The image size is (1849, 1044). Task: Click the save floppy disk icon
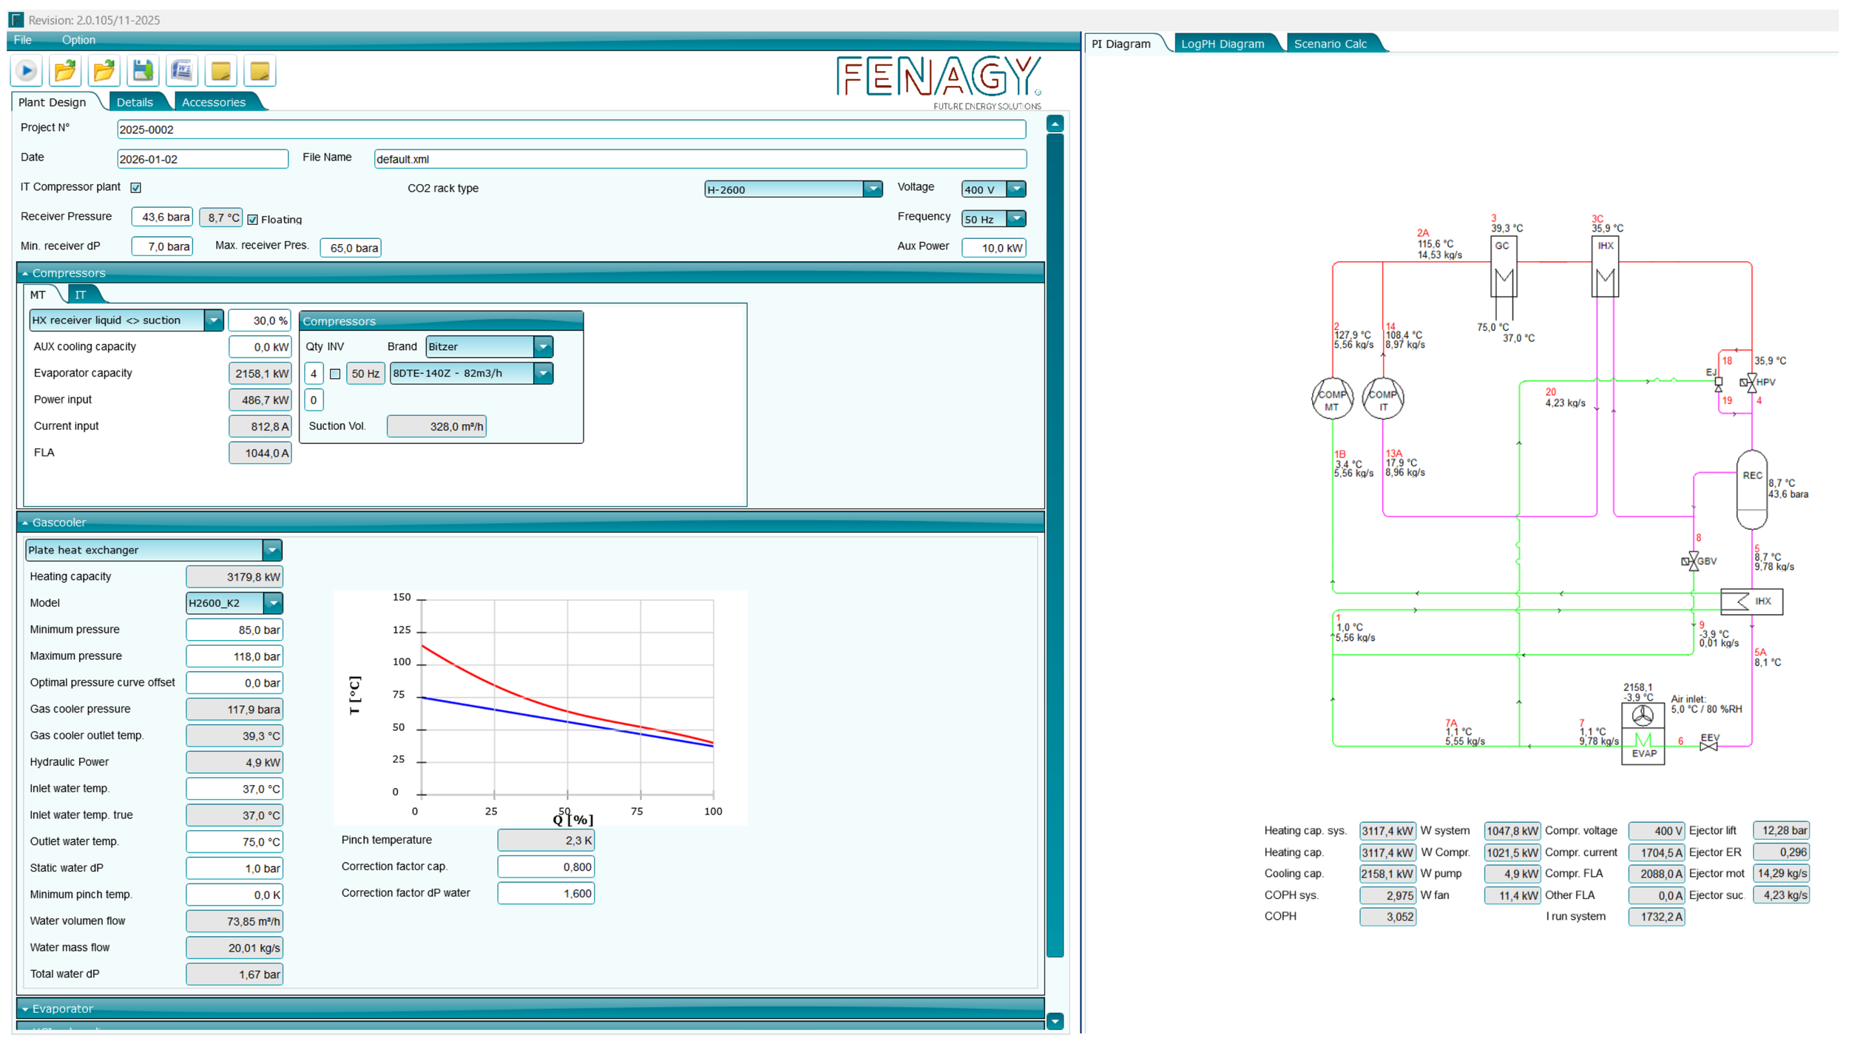tap(143, 71)
